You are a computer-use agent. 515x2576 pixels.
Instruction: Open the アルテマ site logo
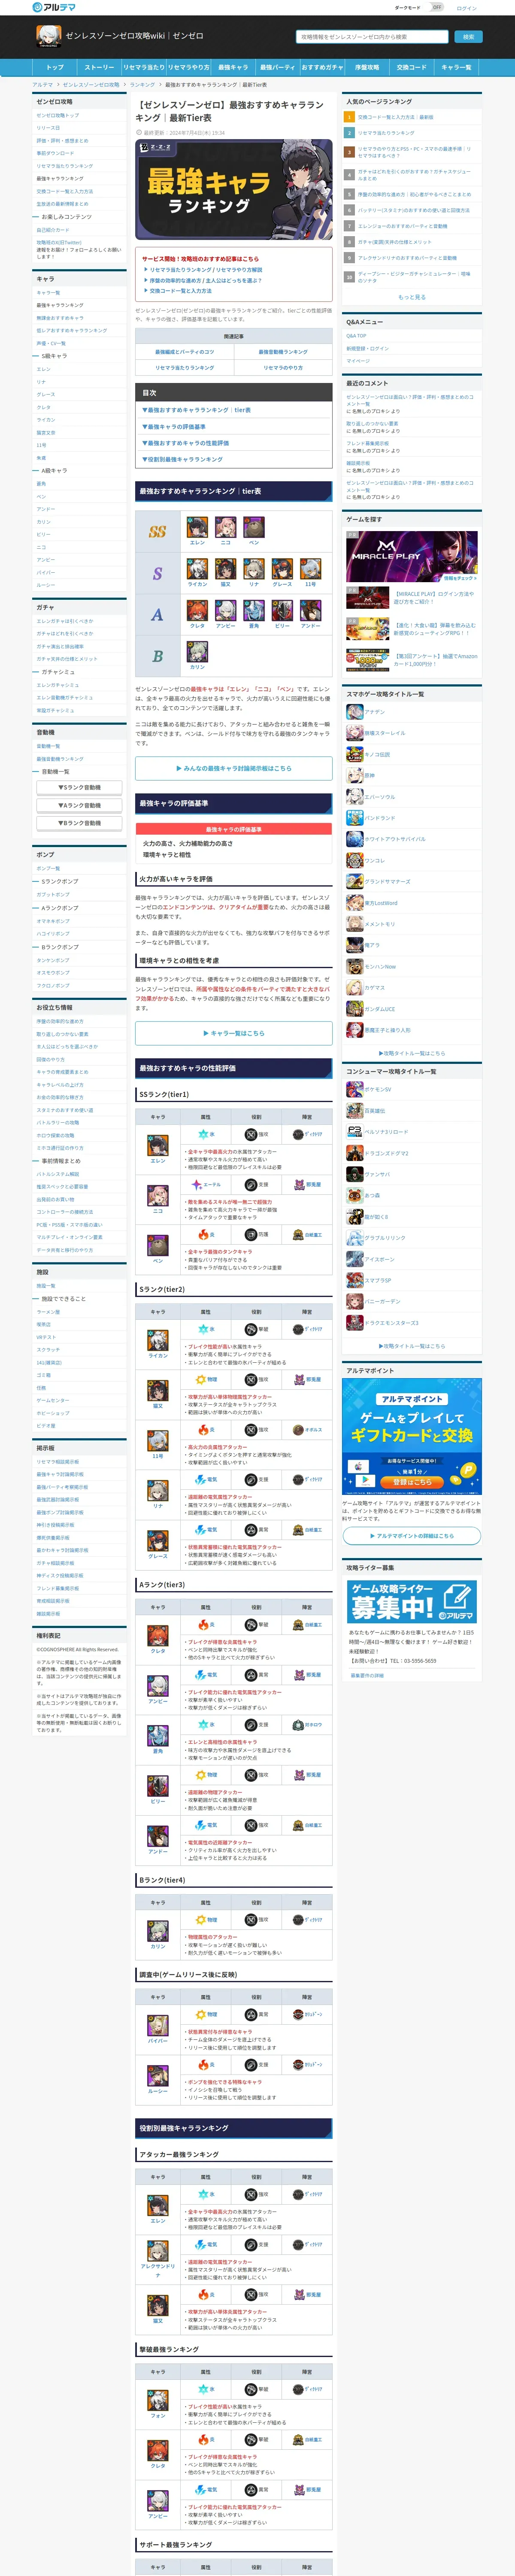(54, 7)
